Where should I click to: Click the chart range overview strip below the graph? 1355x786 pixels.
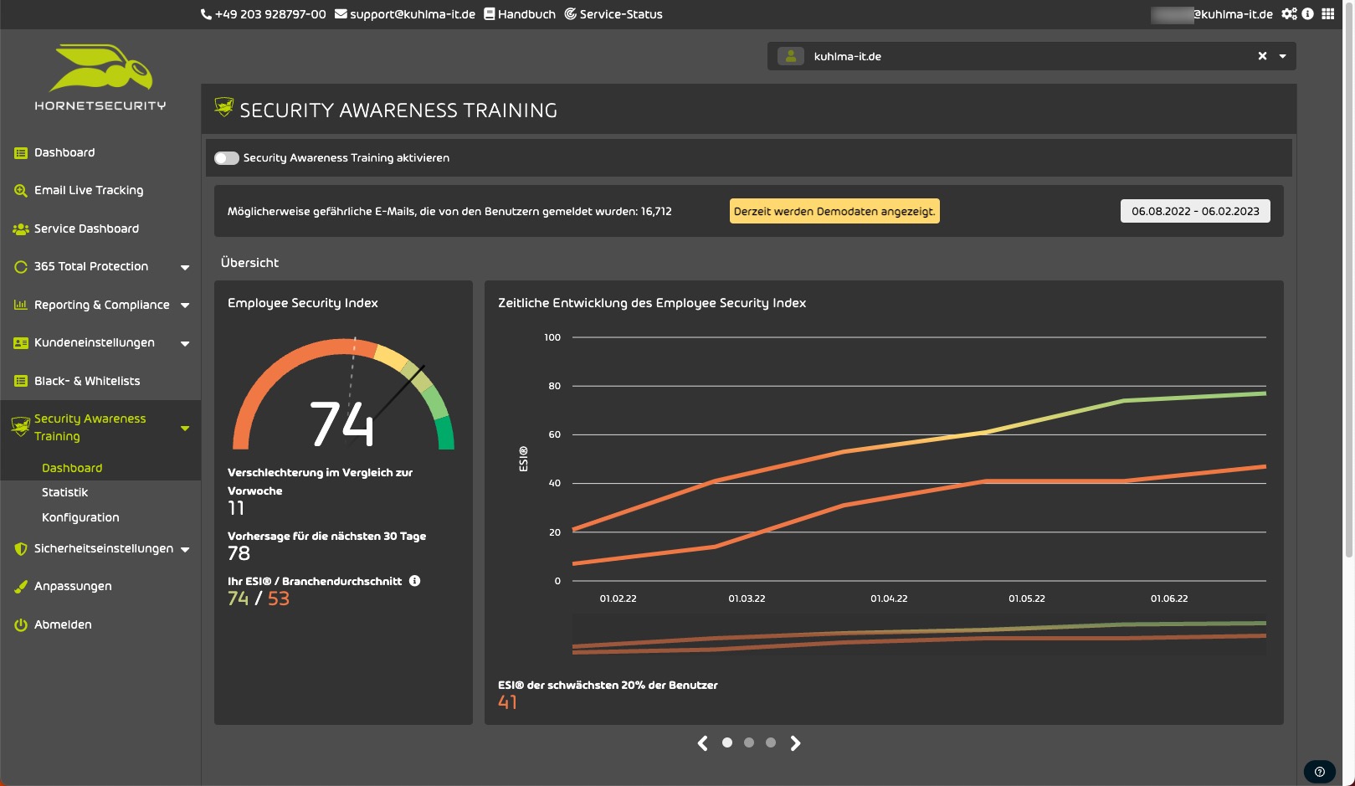tap(919, 634)
